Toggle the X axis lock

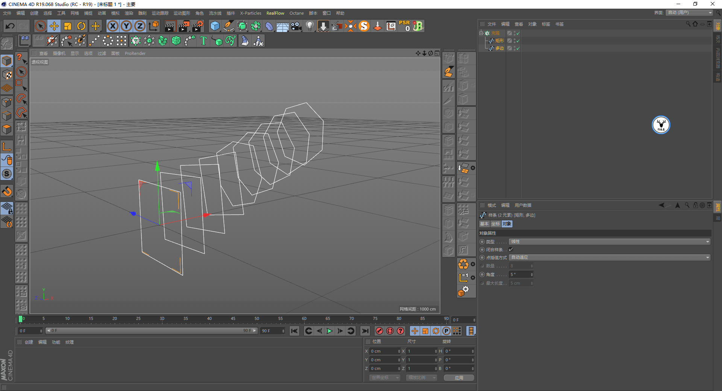coord(112,26)
